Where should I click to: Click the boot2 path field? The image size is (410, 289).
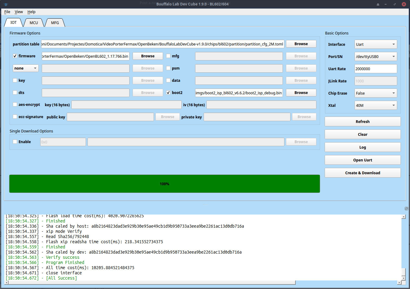(239, 93)
